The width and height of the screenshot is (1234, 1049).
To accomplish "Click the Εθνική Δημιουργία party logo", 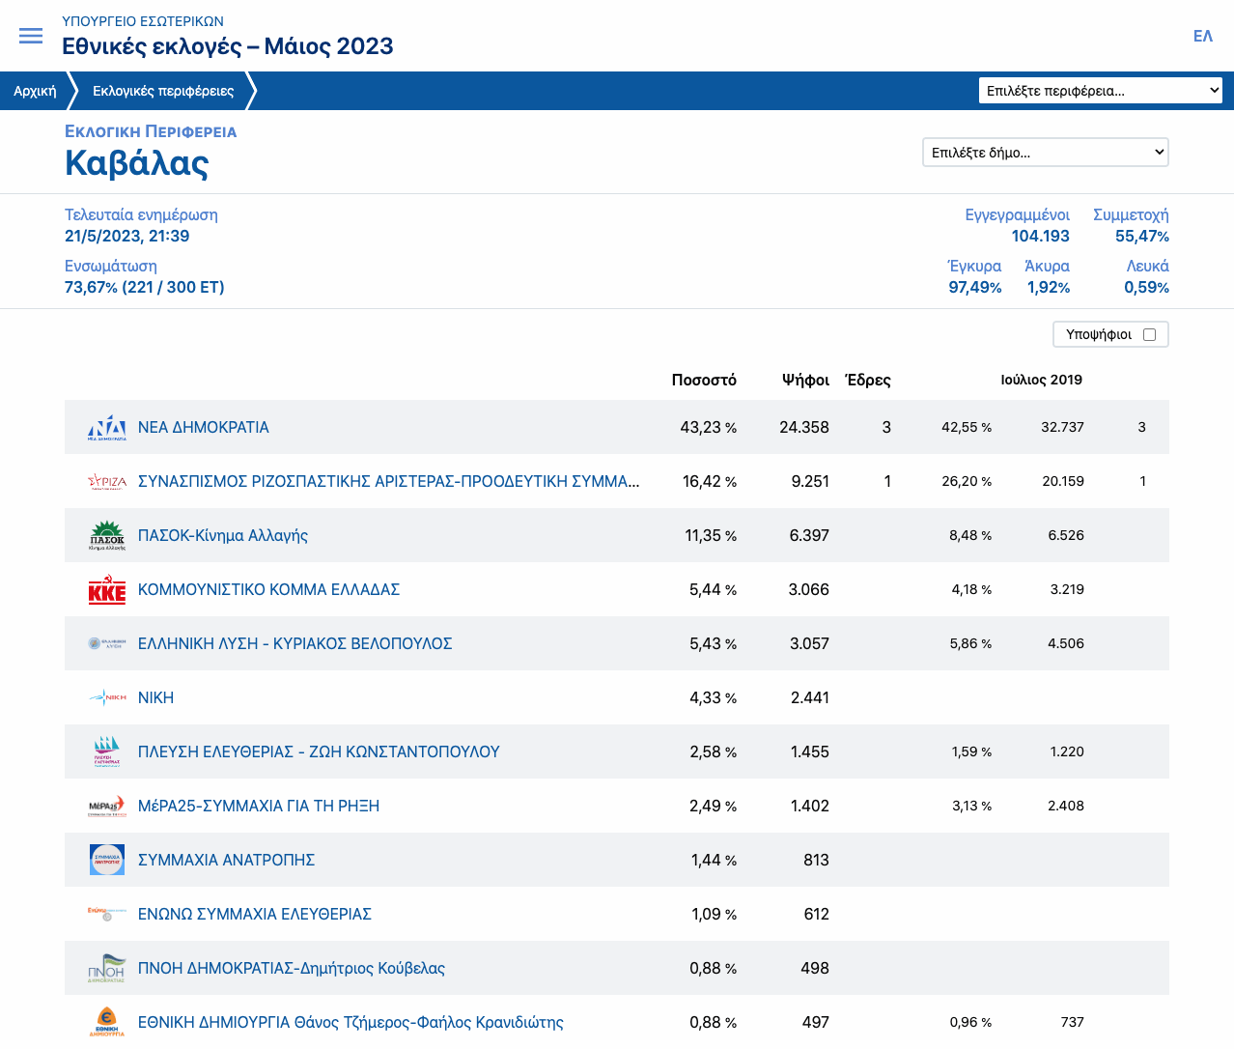I will coord(107,1022).
